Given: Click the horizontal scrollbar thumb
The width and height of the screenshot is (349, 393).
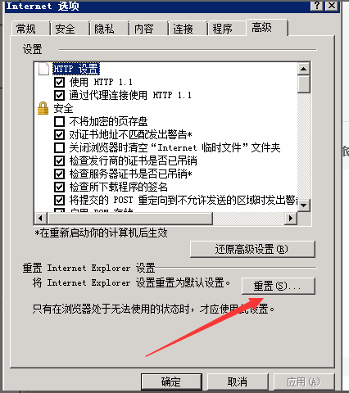Looking at the screenshot, I should pos(129,218).
